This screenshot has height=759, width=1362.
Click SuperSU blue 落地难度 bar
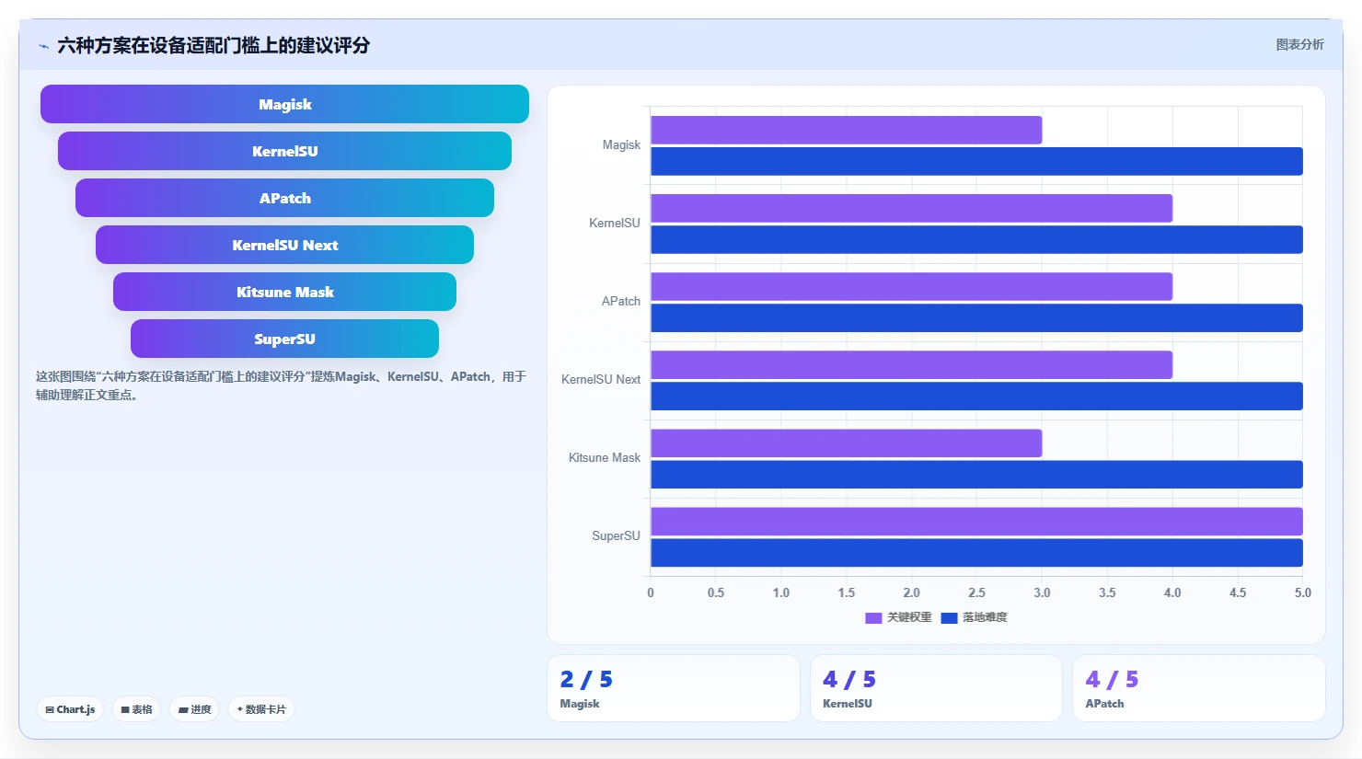coord(976,552)
